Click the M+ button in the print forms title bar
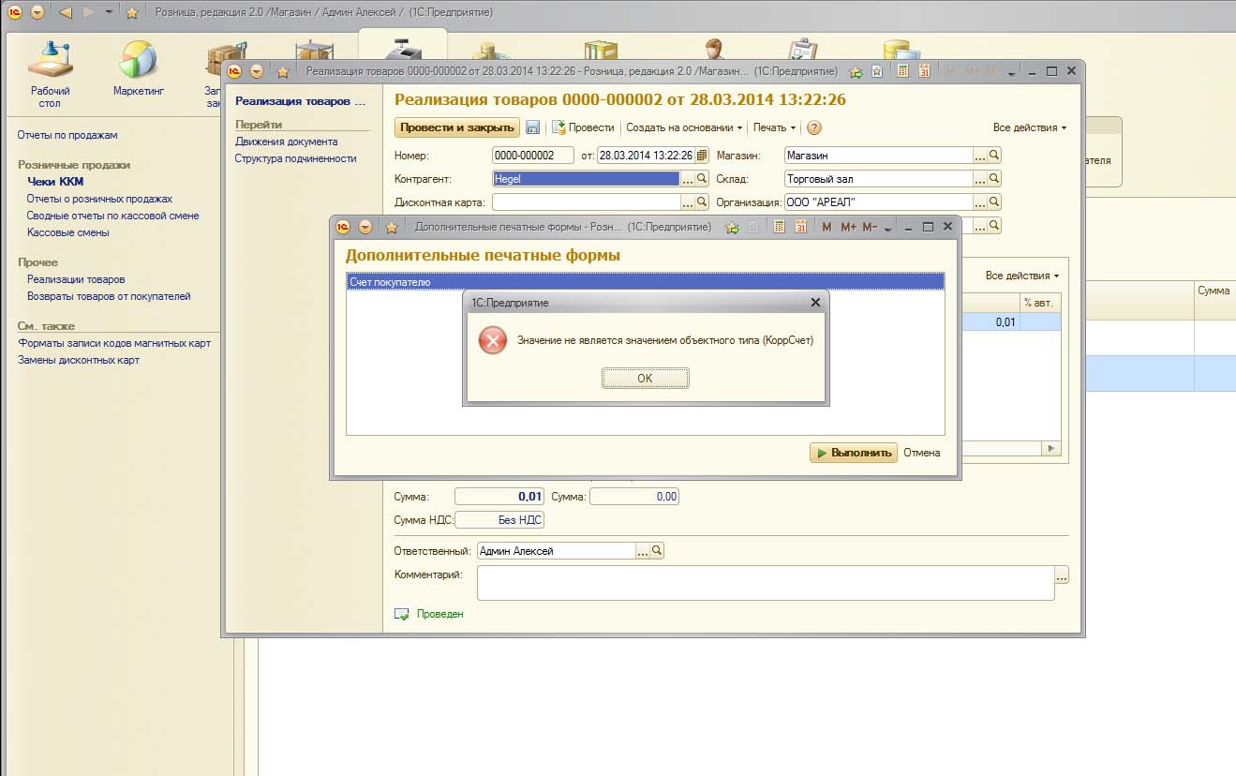The width and height of the screenshot is (1236, 776). (848, 227)
